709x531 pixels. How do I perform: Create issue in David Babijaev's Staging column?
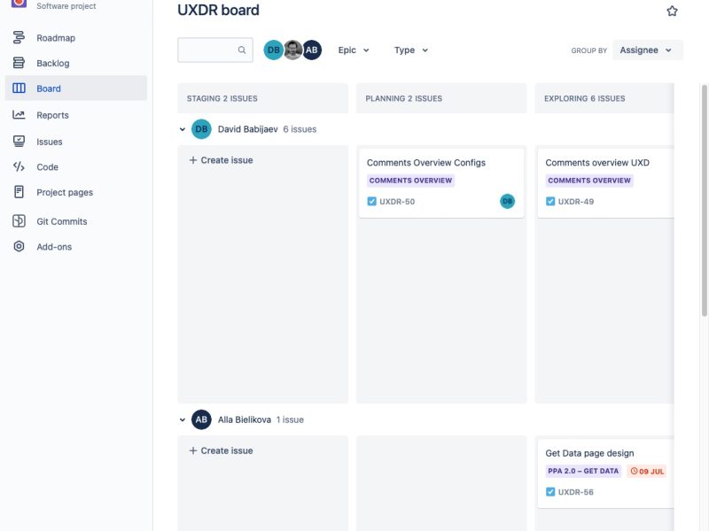[221, 160]
